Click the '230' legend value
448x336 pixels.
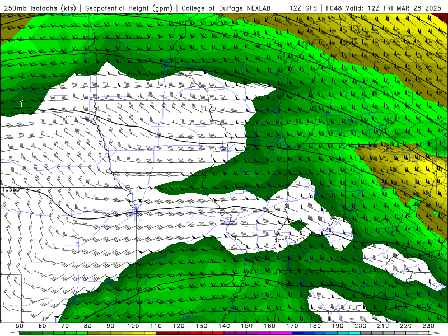pos(428,326)
